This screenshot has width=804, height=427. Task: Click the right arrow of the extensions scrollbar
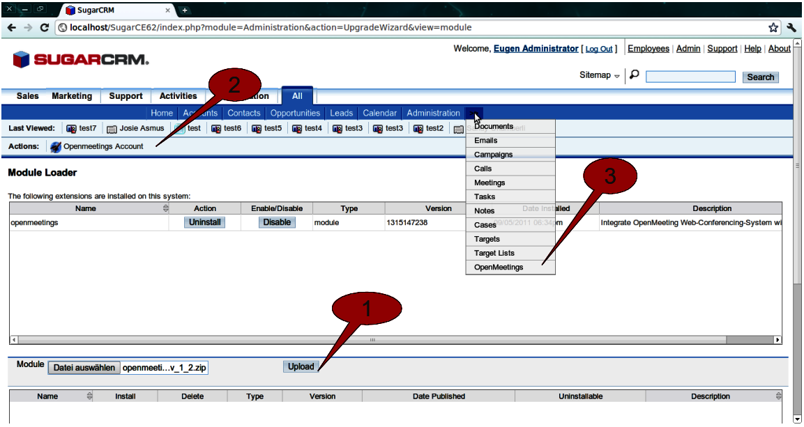778,340
